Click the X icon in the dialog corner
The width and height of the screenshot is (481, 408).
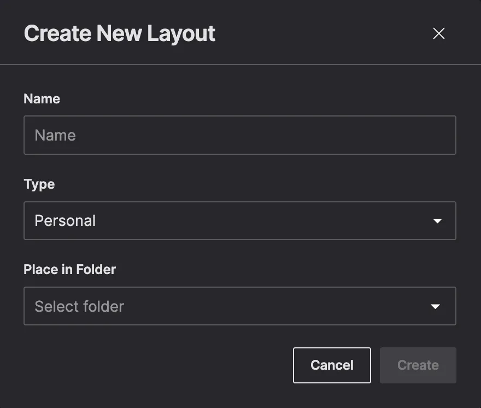(x=439, y=33)
